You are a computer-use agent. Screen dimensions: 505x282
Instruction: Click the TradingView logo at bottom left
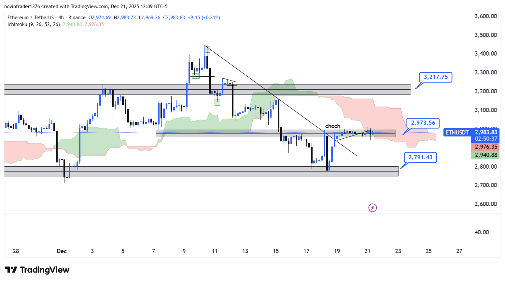[x=37, y=270]
